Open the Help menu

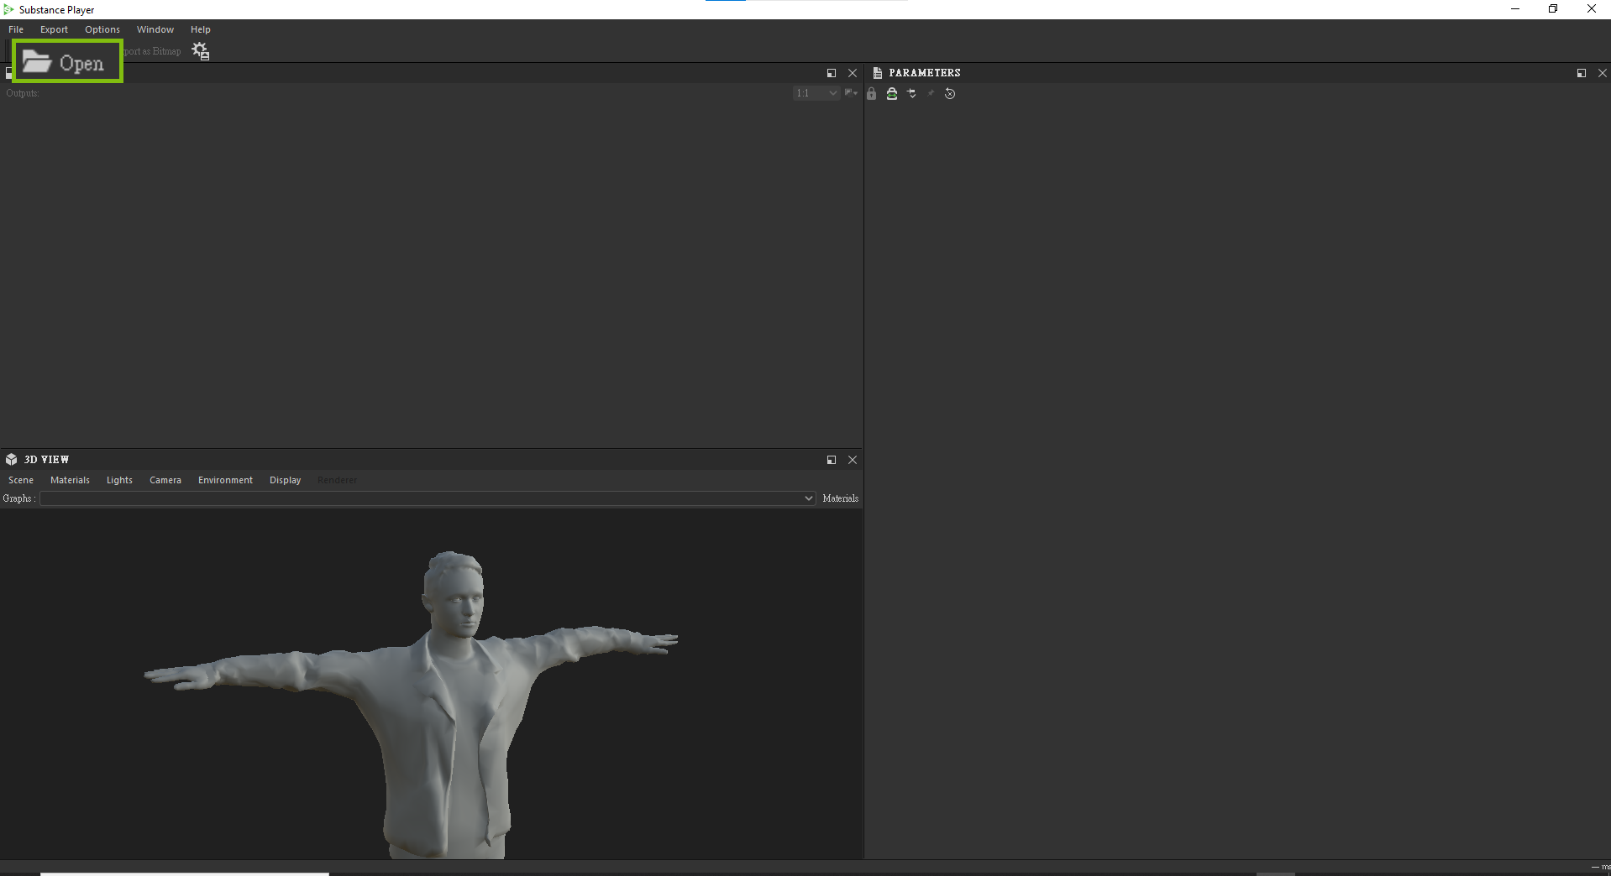(201, 29)
